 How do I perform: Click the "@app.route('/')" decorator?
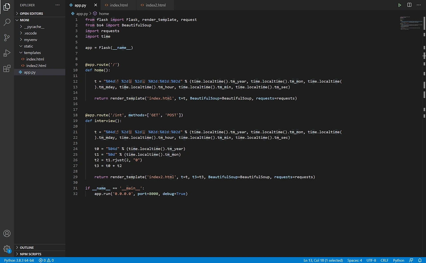click(102, 65)
